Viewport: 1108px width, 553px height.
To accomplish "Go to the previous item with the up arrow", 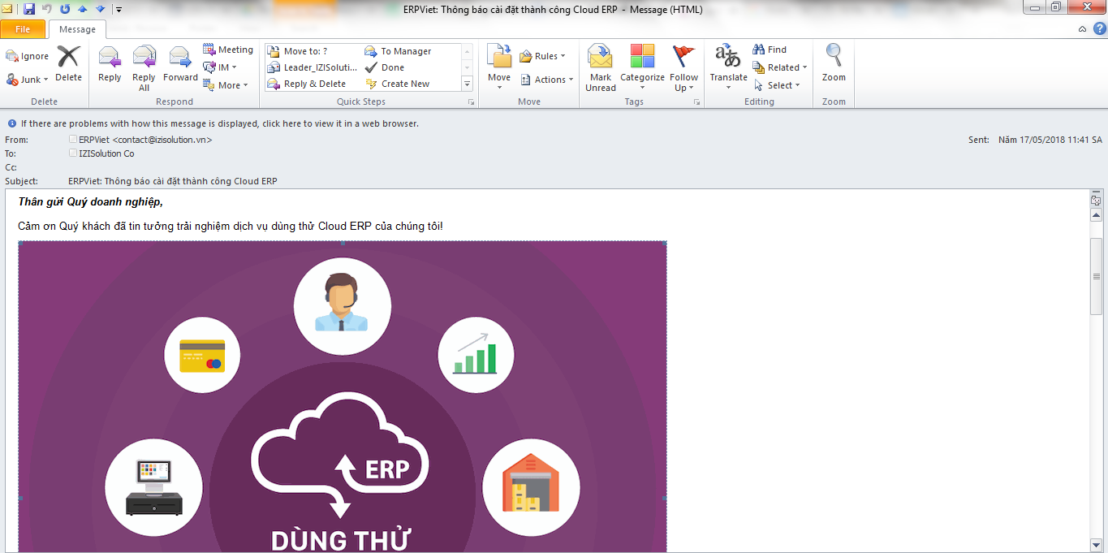I will (82, 9).
